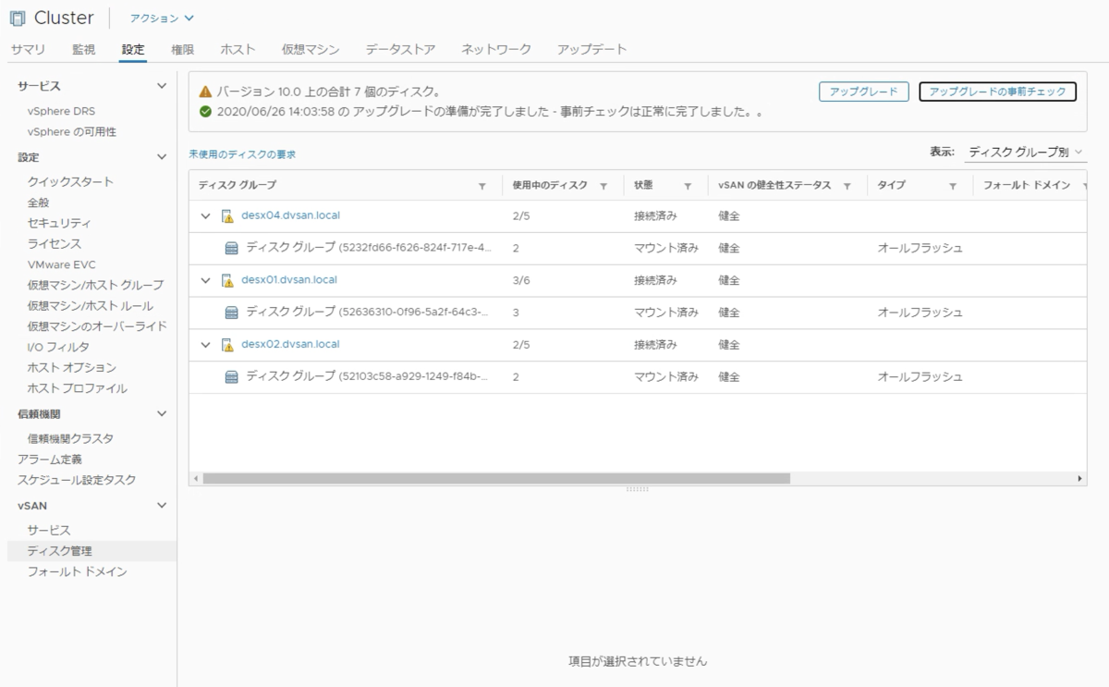Select 仮想マシン/ホスト ルール in the sidebar
The height and width of the screenshot is (687, 1109).
tap(91, 305)
